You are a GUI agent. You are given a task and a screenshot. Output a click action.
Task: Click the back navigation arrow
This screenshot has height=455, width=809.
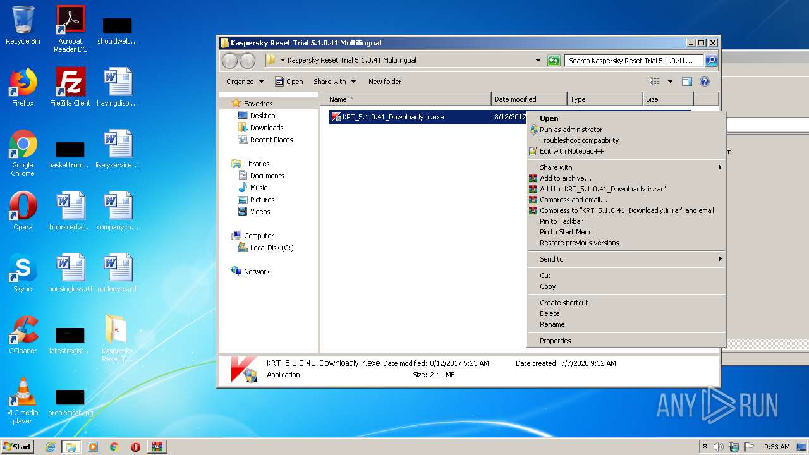coord(230,61)
